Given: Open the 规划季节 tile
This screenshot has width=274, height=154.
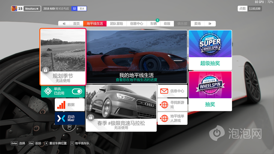Looking at the screenshot, I should point(63,57).
